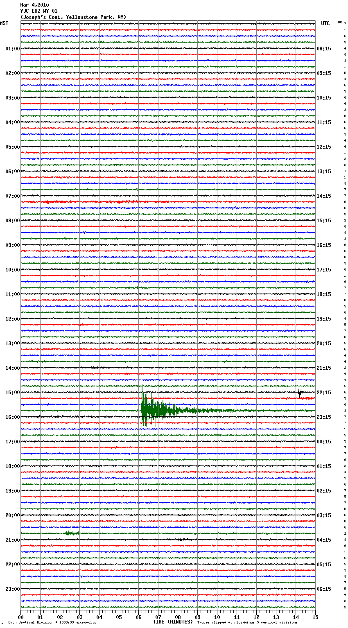The height and width of the screenshot is (628, 348).
Task: Select the 12:00 MST time label
Action: (13, 319)
